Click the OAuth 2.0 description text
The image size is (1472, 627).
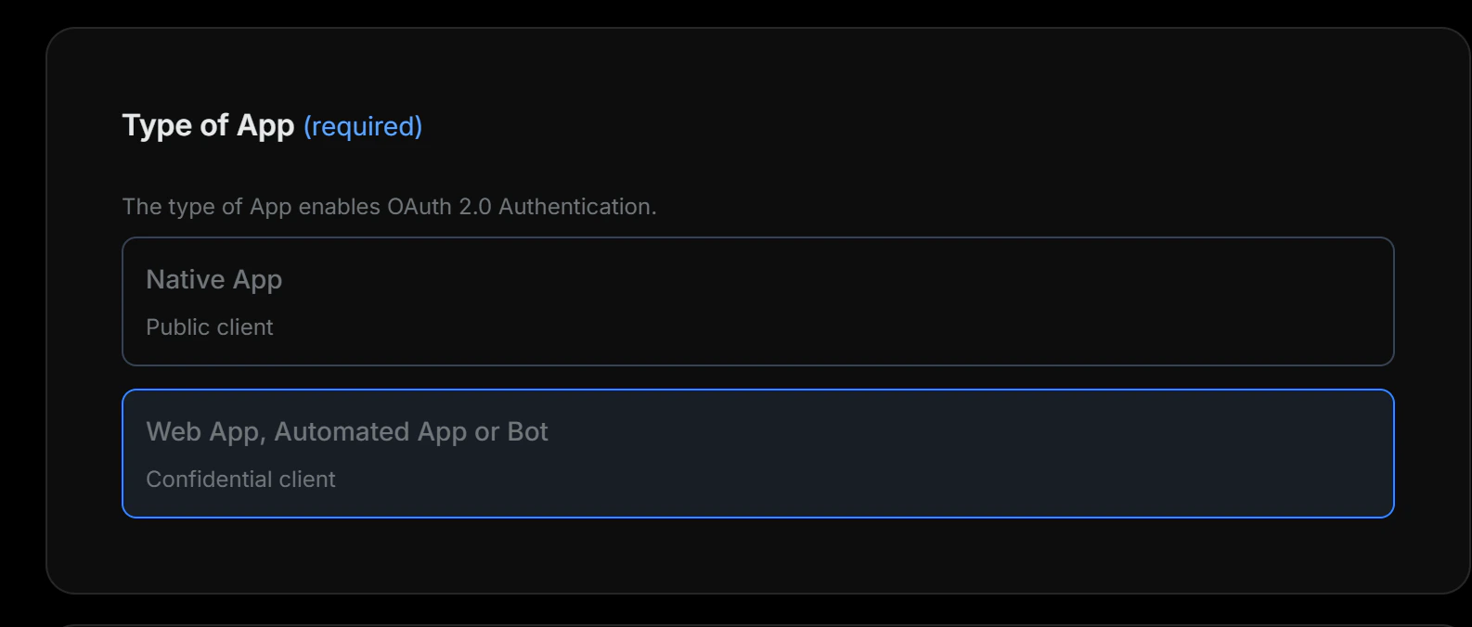pos(389,206)
